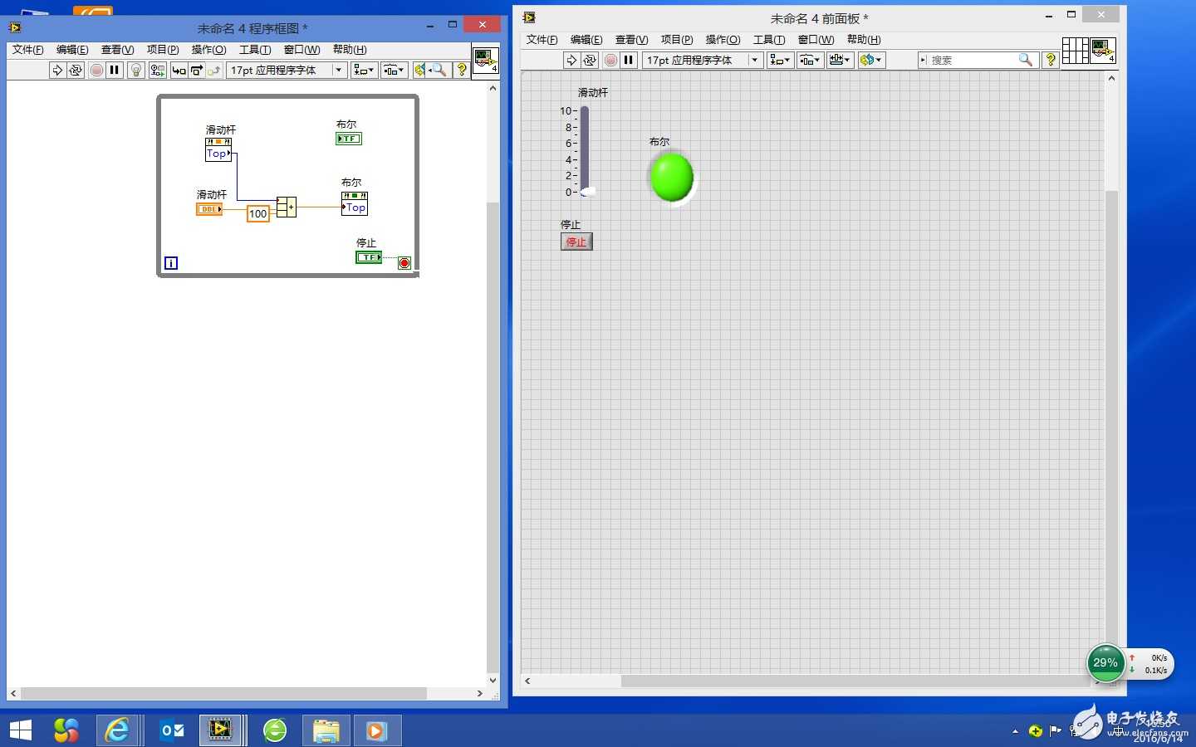
Task: Click the Step Over button
Action: (197, 71)
